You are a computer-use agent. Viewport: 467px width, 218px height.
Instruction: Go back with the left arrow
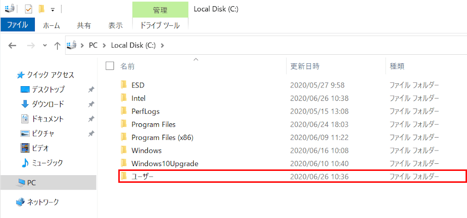[12, 45]
